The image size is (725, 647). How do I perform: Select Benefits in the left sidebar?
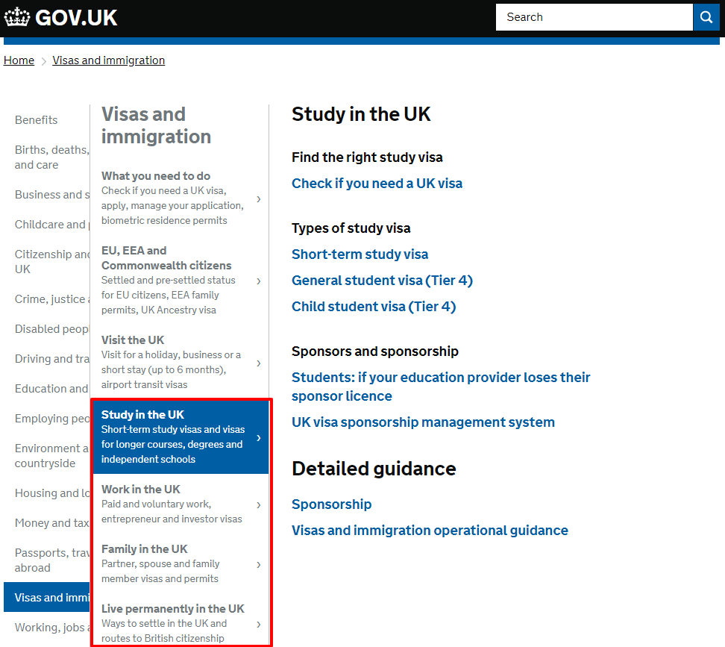pyautogui.click(x=36, y=120)
